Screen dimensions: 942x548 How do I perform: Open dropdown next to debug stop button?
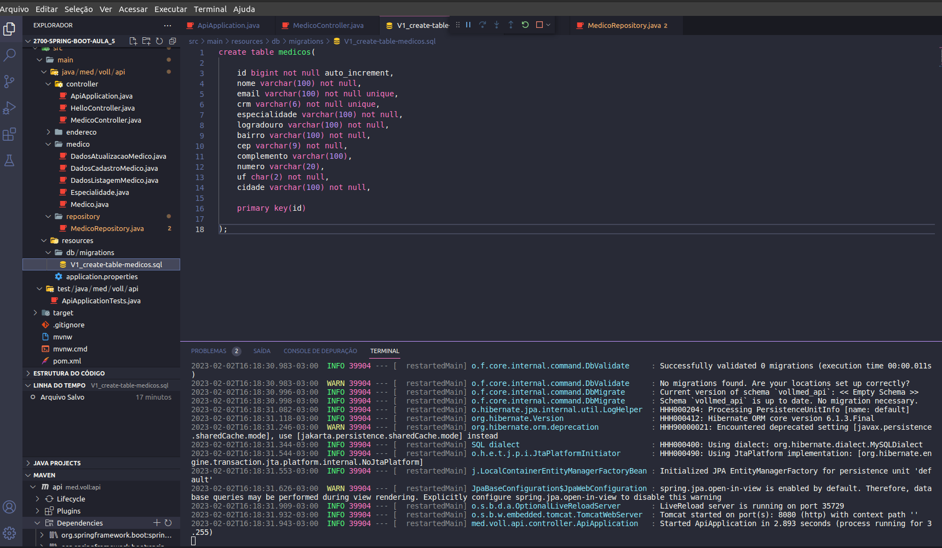pos(548,25)
